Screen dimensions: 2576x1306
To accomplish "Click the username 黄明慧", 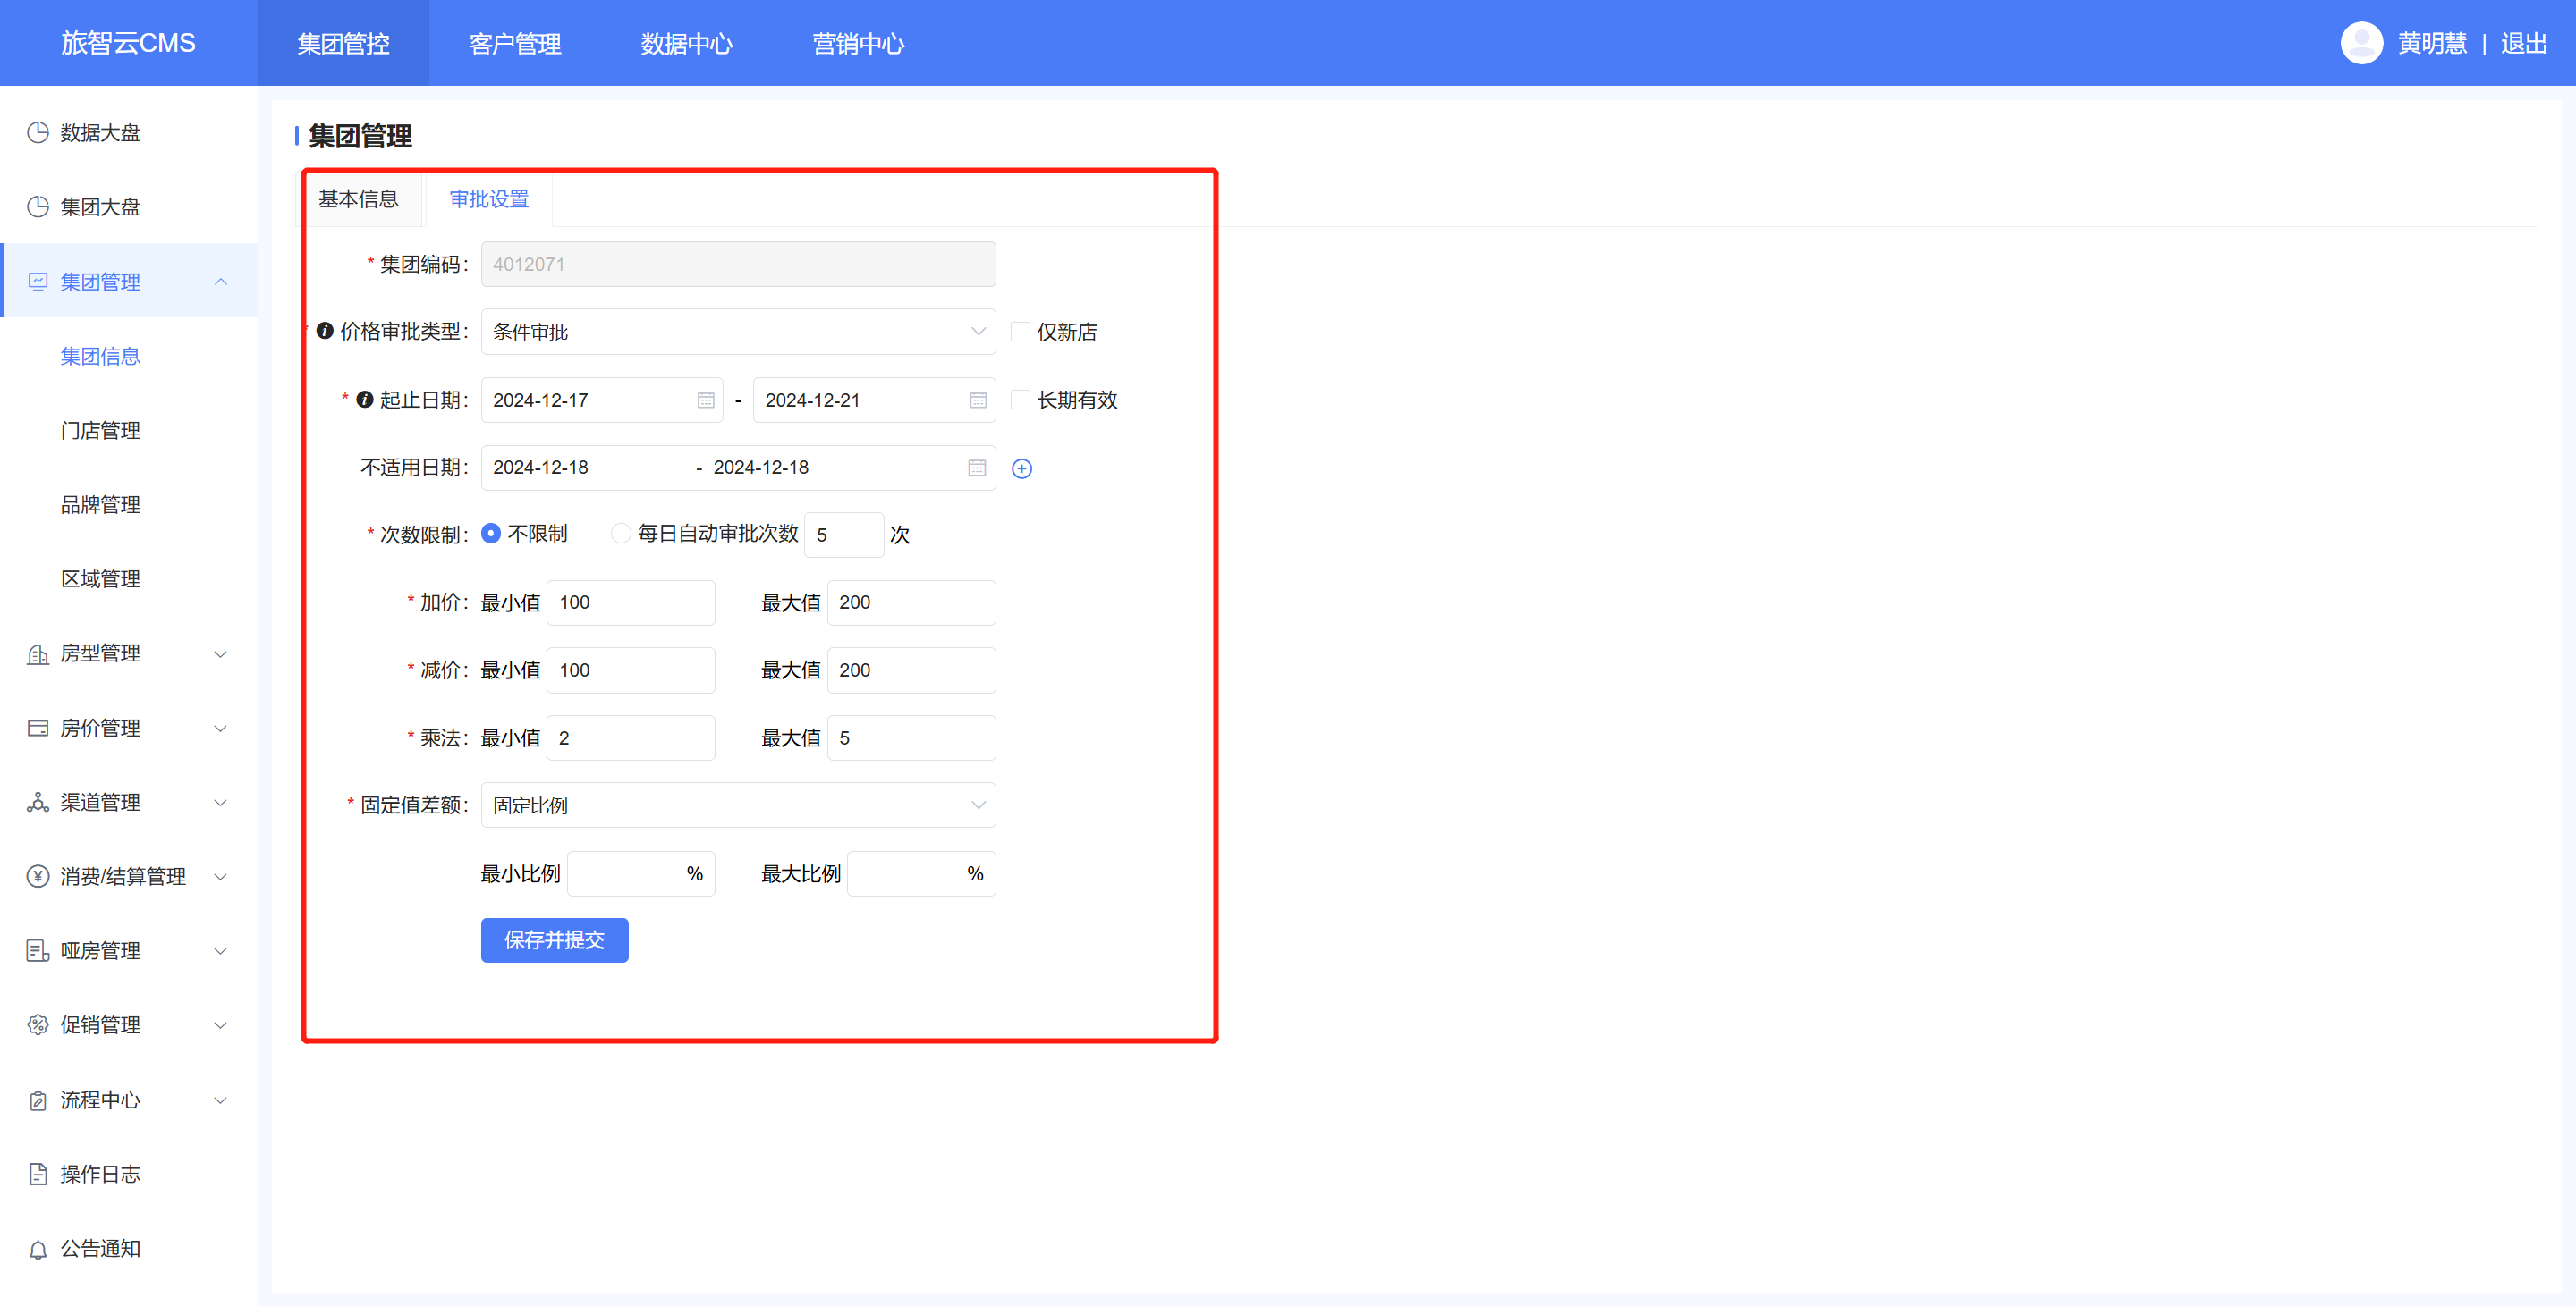I will 2432,43.
